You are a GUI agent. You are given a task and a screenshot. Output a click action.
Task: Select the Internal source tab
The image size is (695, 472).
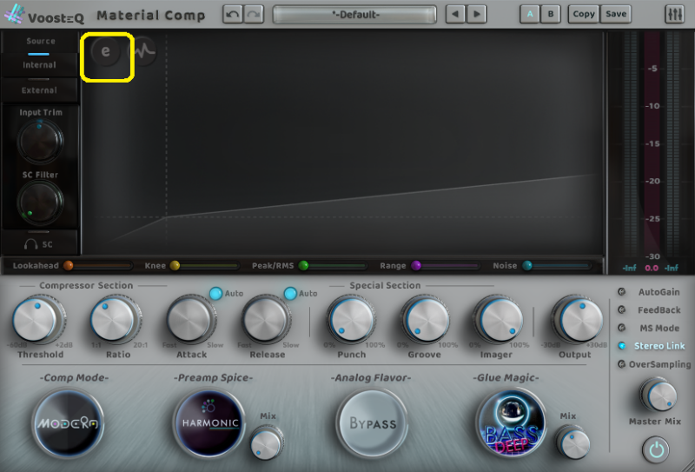click(39, 64)
